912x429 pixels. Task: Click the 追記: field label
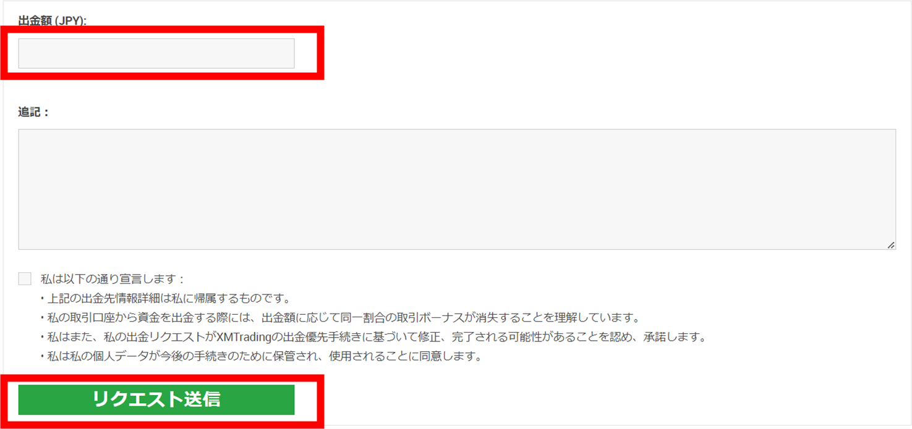tap(33, 112)
